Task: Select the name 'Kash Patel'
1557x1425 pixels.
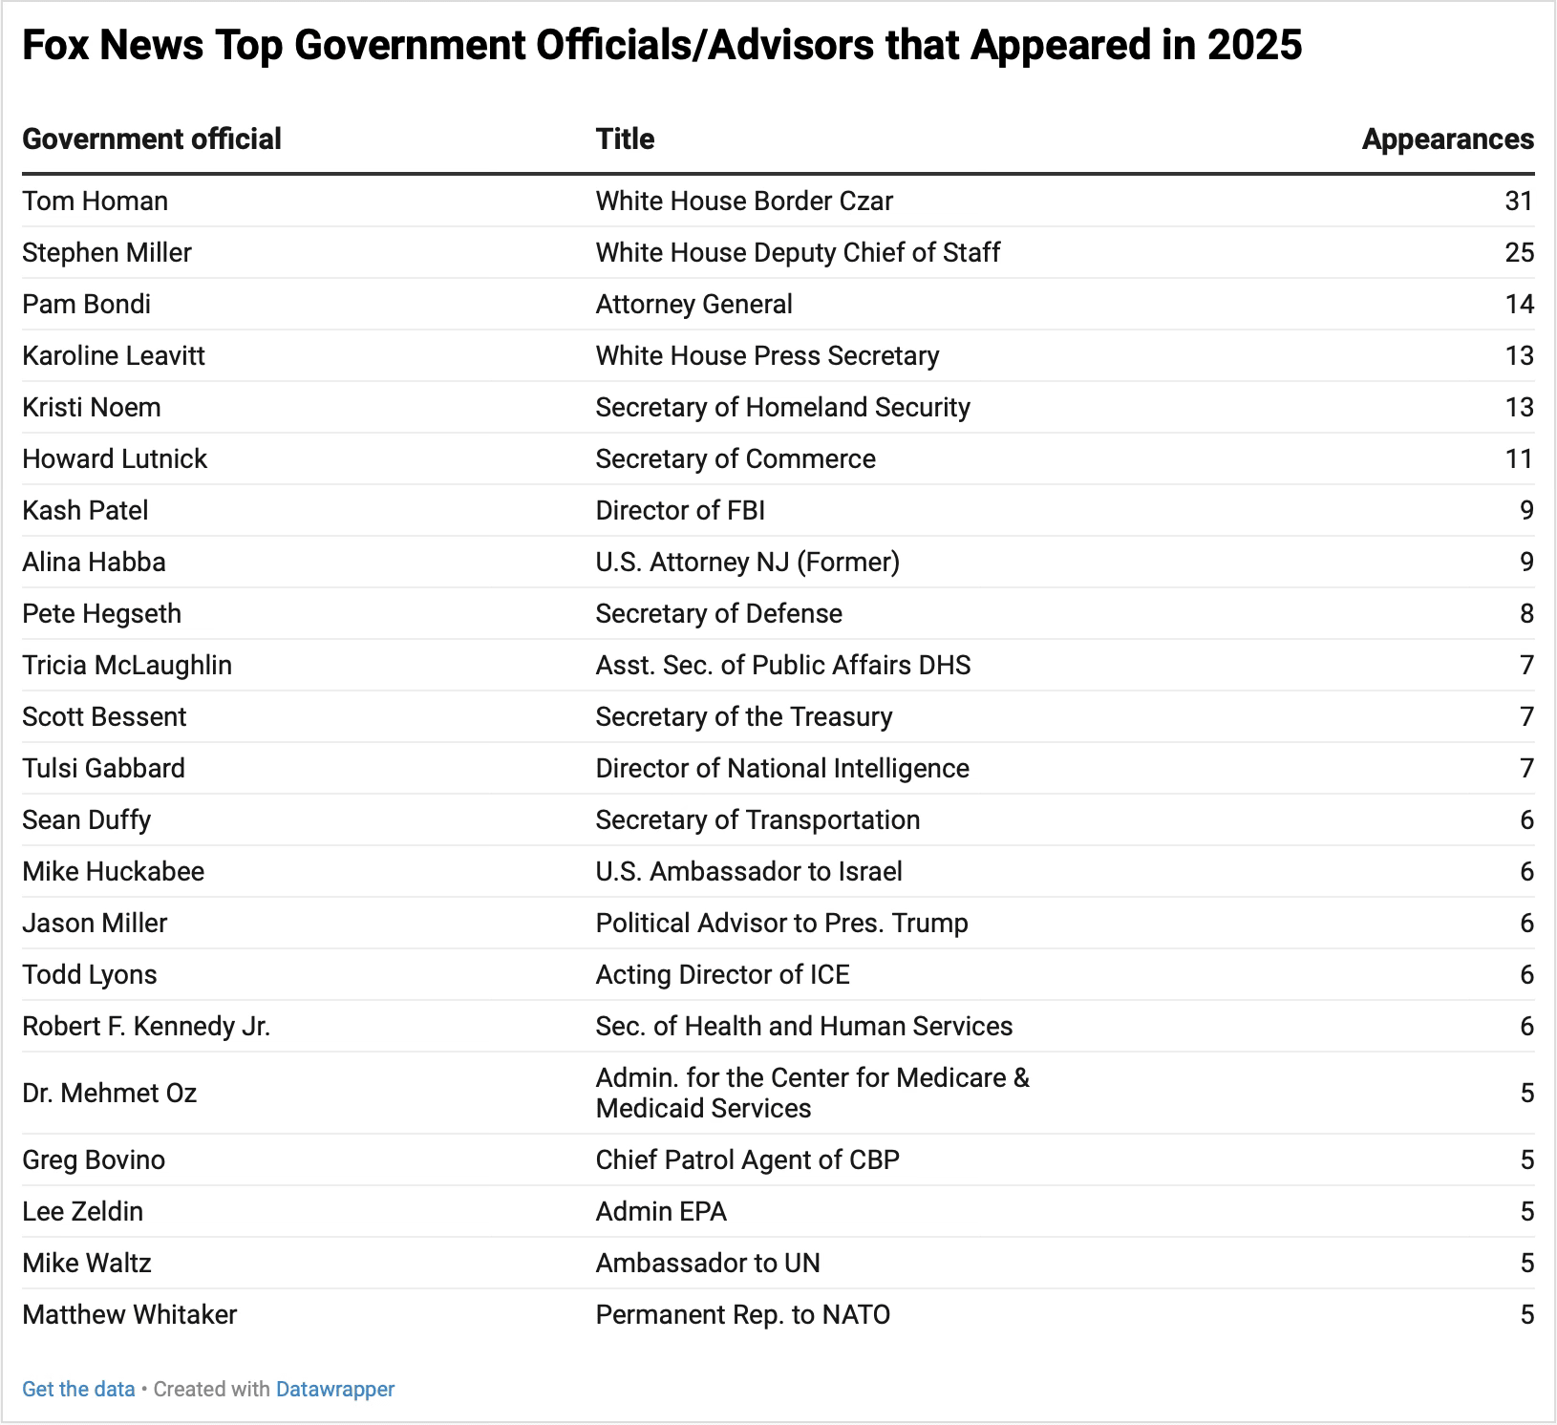Action: coord(85,510)
